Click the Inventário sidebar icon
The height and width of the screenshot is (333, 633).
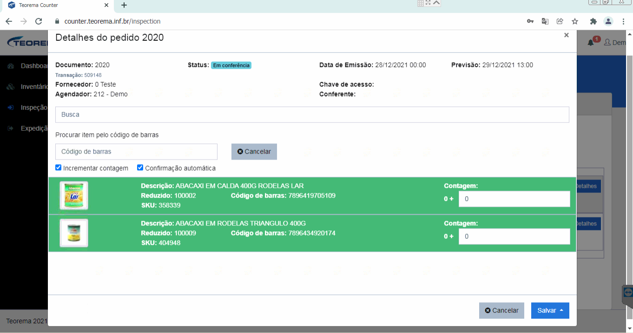click(11, 87)
